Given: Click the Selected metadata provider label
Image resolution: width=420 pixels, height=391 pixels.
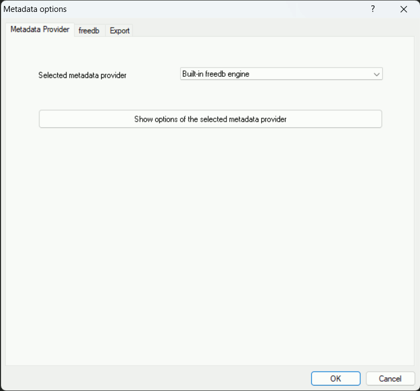Looking at the screenshot, I should 82,76.
